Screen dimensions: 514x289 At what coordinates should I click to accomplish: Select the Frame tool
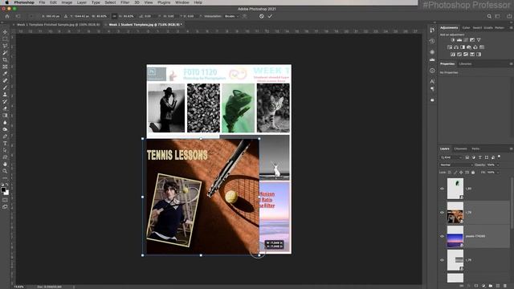[x=5, y=67]
